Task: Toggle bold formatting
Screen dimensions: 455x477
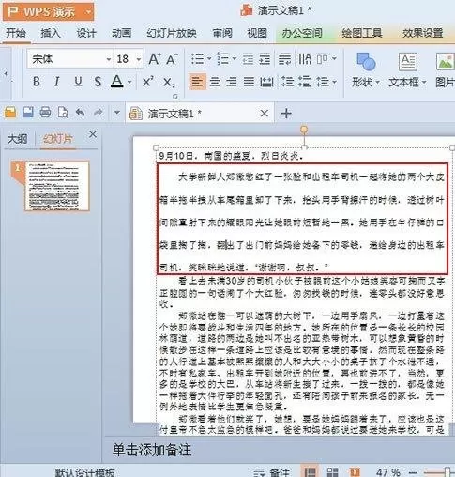Action: pos(37,82)
